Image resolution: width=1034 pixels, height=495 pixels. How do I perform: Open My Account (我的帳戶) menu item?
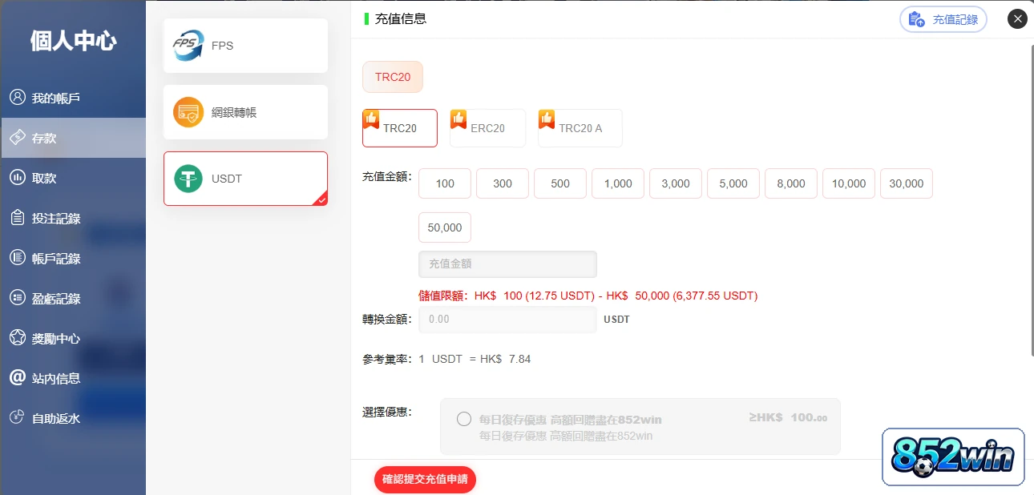click(x=73, y=98)
